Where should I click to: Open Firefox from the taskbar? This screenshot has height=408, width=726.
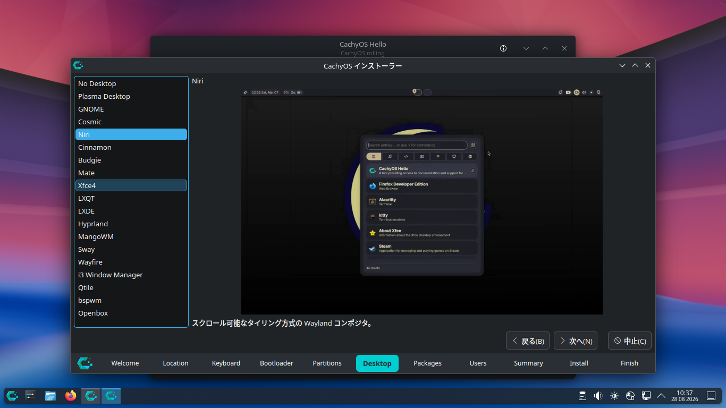71,395
